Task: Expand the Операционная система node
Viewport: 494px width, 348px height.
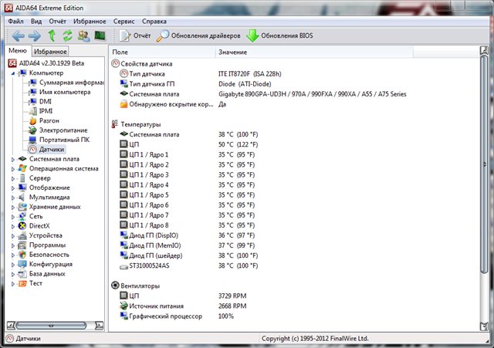Action: 12,168
